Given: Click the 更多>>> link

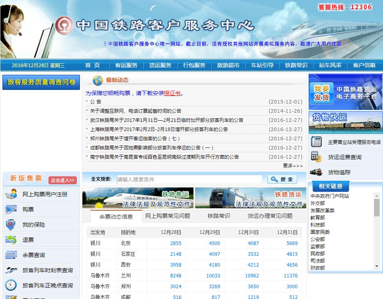Looking at the screenshot, I should (293, 166).
